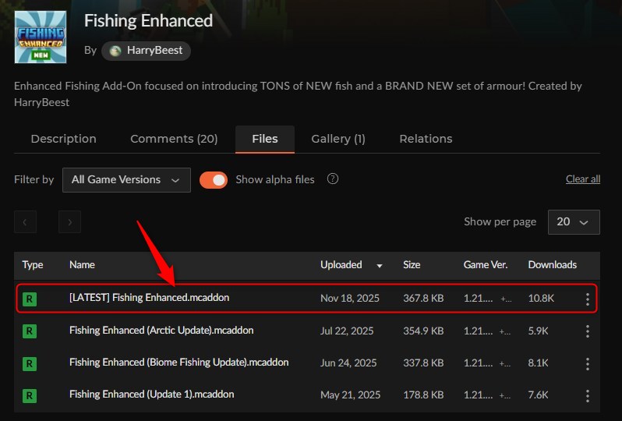Click the 5.9K downloads count

point(539,331)
